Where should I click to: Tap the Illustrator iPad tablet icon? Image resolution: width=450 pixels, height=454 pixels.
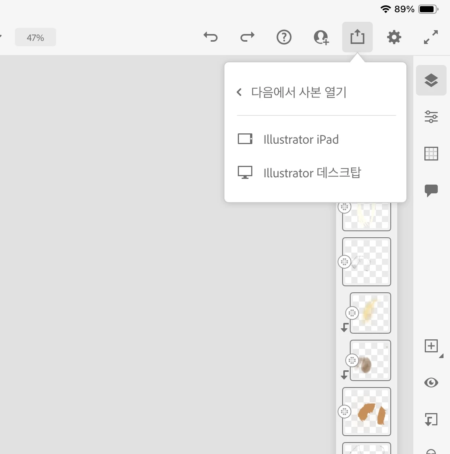245,139
